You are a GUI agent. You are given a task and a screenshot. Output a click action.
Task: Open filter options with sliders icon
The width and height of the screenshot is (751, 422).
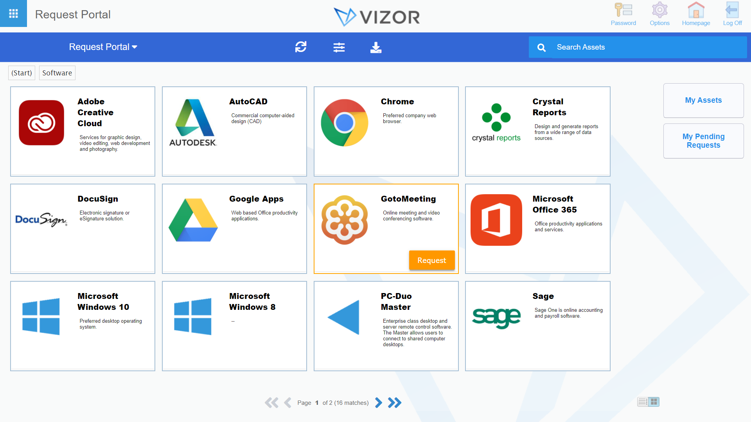tap(339, 47)
